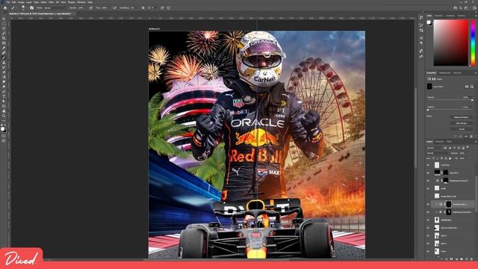
Task: Open layer blend mode dropdown
Action: pos(438,153)
